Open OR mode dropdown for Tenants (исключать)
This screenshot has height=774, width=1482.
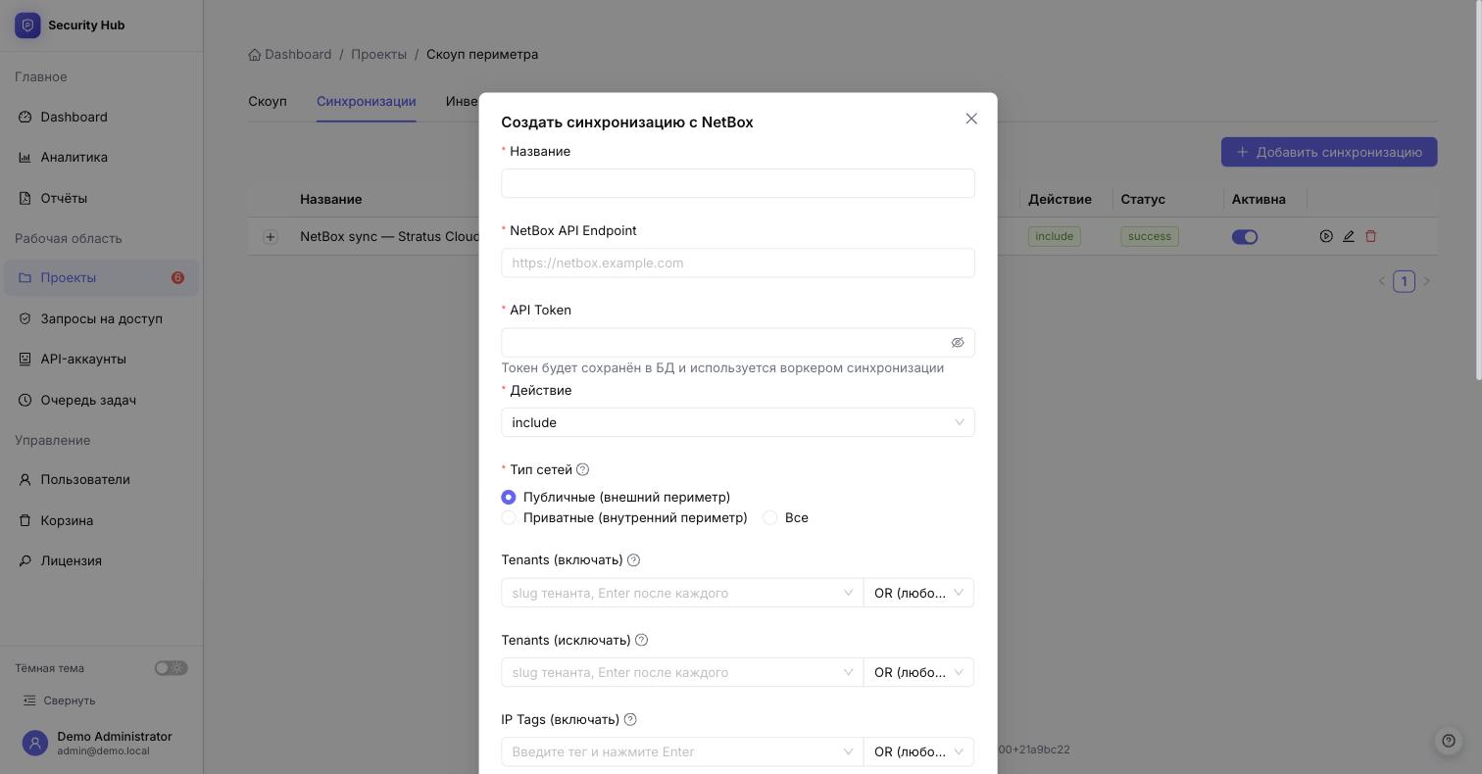tap(918, 672)
